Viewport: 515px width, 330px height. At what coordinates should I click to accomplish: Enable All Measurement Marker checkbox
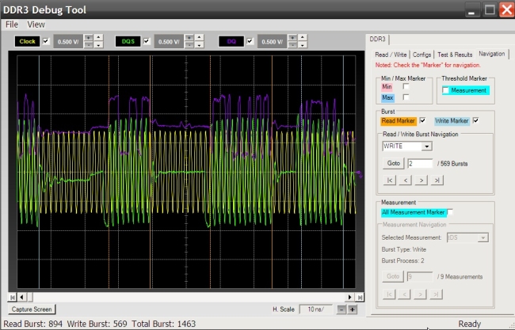[450, 212]
